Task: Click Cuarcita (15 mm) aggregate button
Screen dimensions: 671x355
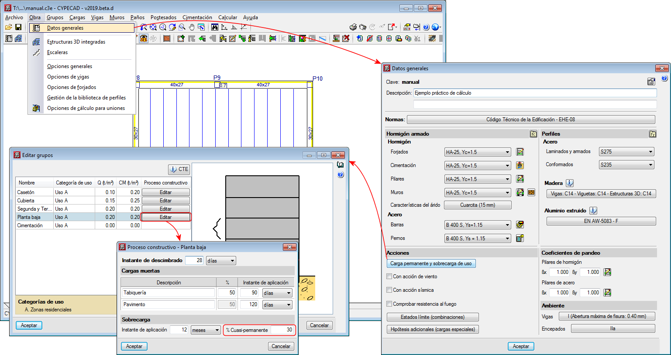Action: (x=478, y=205)
